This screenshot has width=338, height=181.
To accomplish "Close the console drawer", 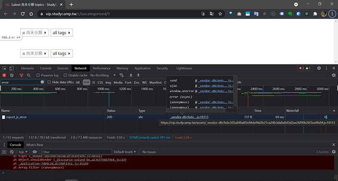I will tap(334, 145).
